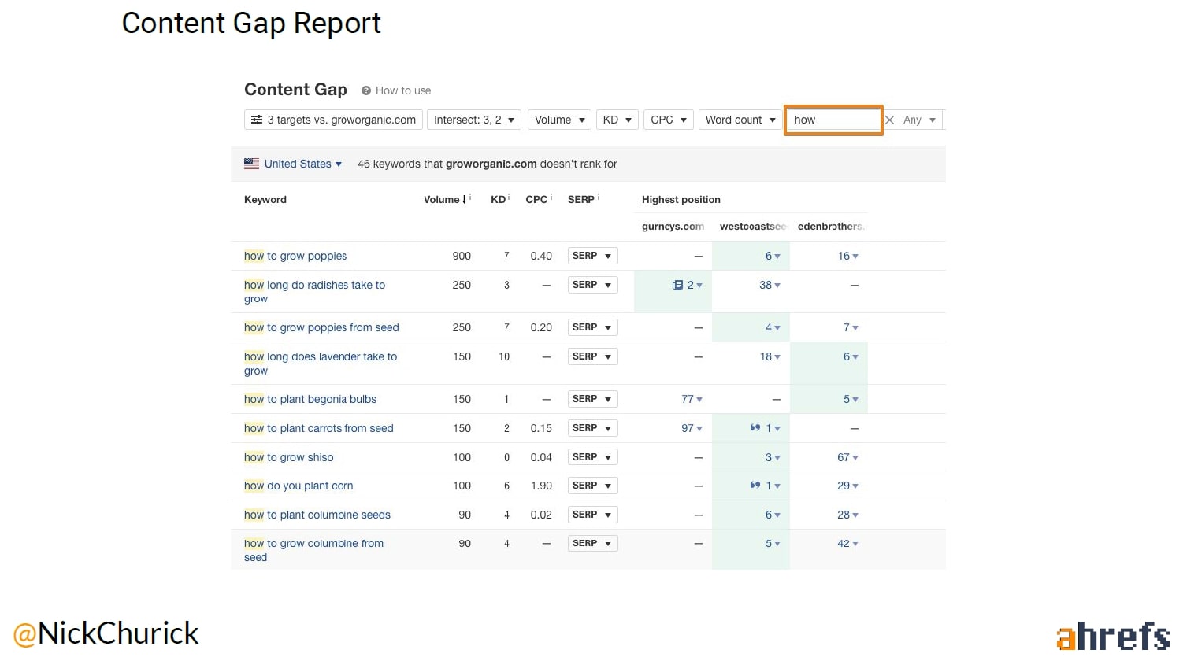Screen dimensions: 1183x661
Task: Open the Any match-type dropdown
Action: pyautogui.click(x=919, y=120)
